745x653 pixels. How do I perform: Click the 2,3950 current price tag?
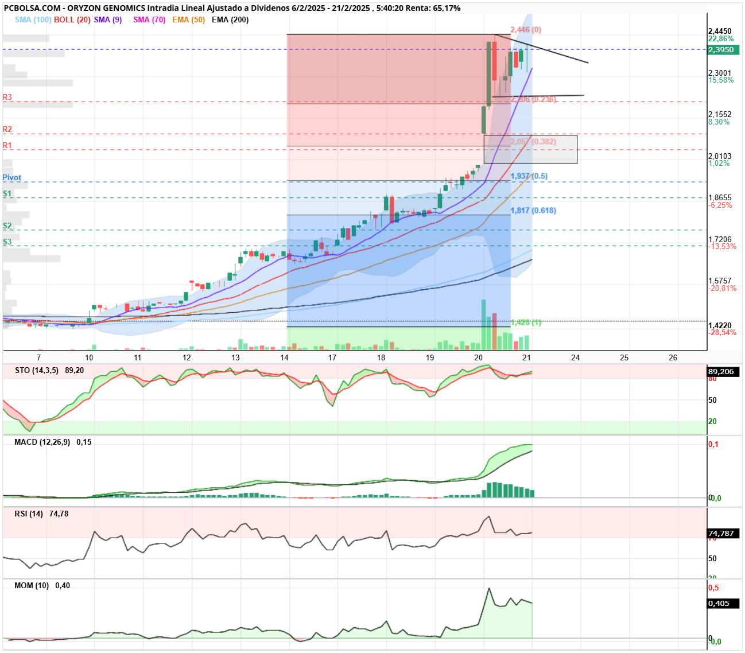tap(721, 50)
